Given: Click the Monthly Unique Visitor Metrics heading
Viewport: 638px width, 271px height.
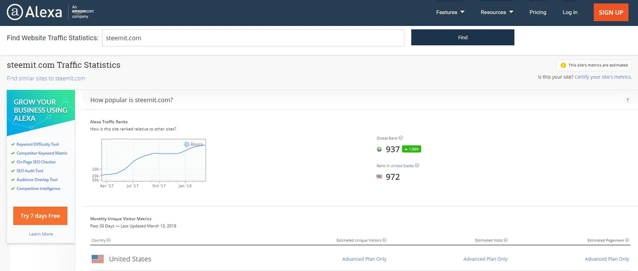Looking at the screenshot, I should (121, 219).
